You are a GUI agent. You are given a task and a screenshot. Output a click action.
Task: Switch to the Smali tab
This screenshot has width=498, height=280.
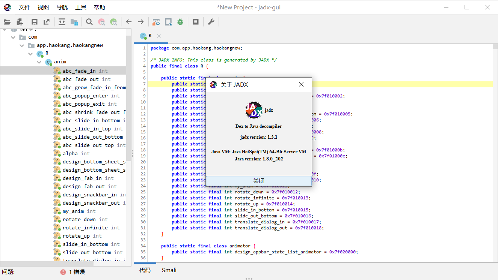[169, 270]
